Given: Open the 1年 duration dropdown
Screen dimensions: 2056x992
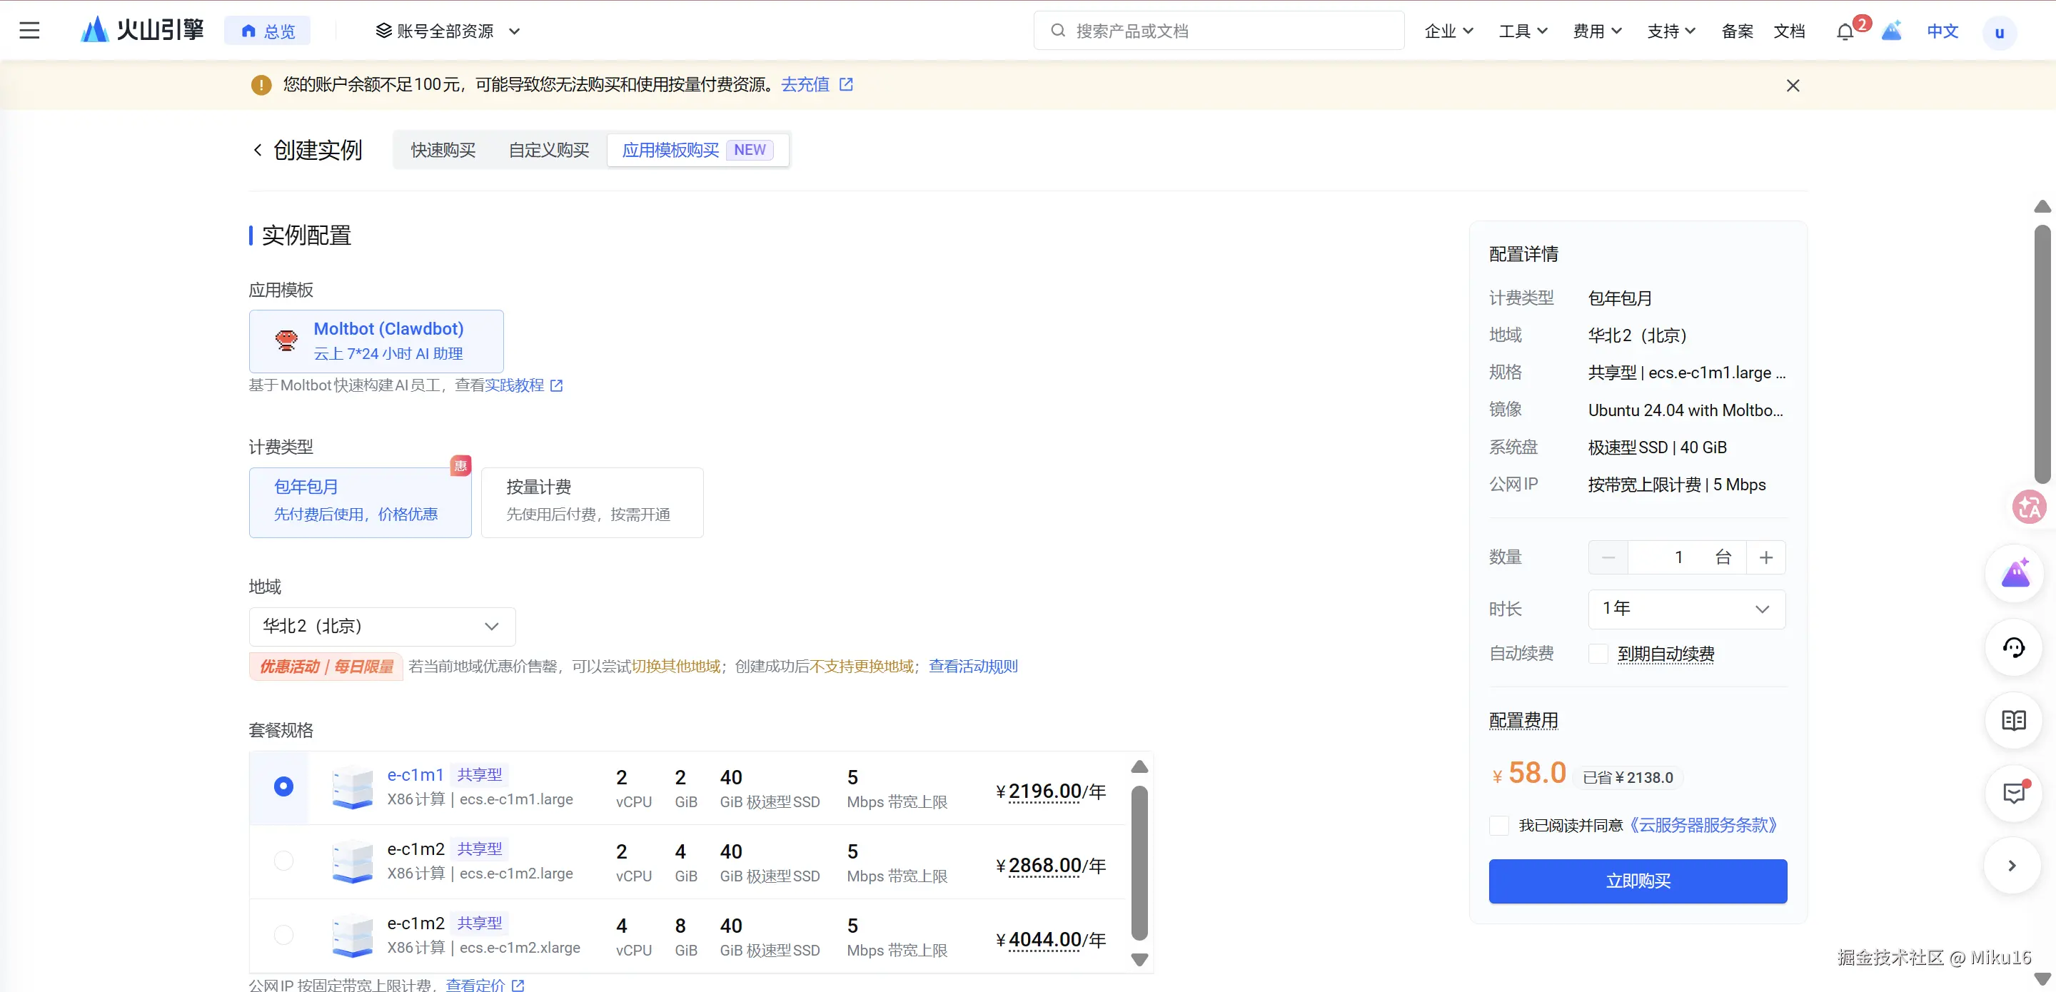Looking at the screenshot, I should point(1685,609).
